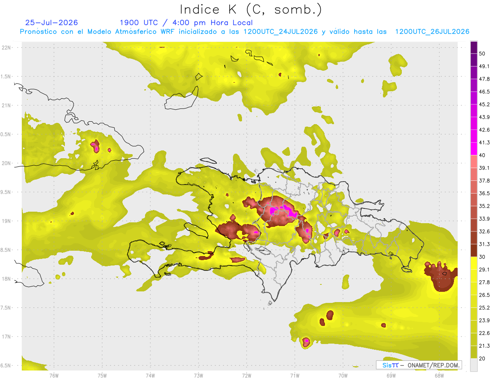Click the longitude axis label "70W"
The width and height of the screenshot is (493, 381).
(343, 375)
